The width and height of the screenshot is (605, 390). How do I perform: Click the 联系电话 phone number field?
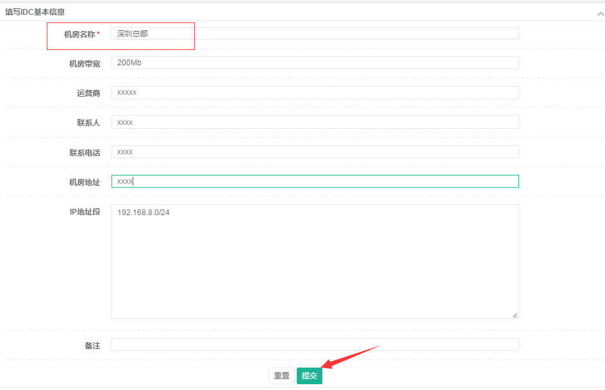pos(314,152)
